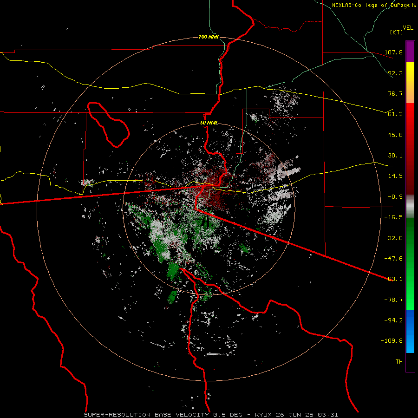This screenshot has height=418, width=418.
Task: Click the VEL legend heading
Action: point(408,28)
